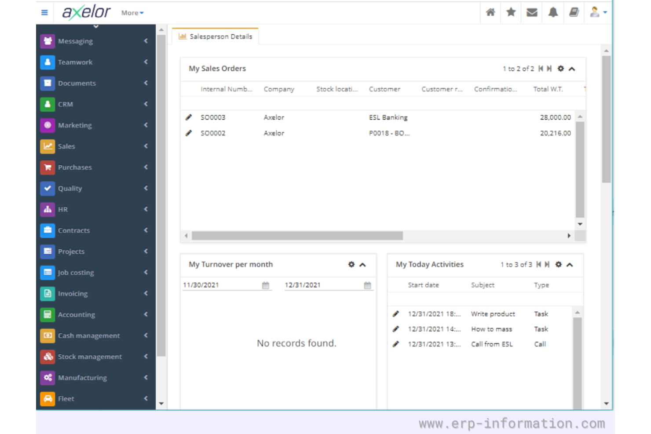The image size is (651, 434).
Task: Open the Documents menu item
Action: [95, 83]
